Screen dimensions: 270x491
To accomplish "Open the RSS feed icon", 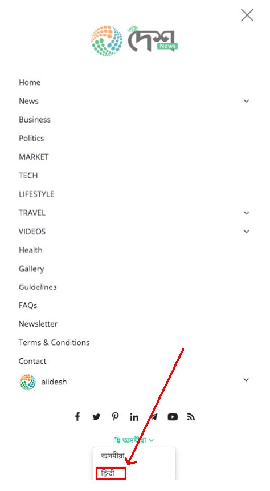I will point(191,417).
